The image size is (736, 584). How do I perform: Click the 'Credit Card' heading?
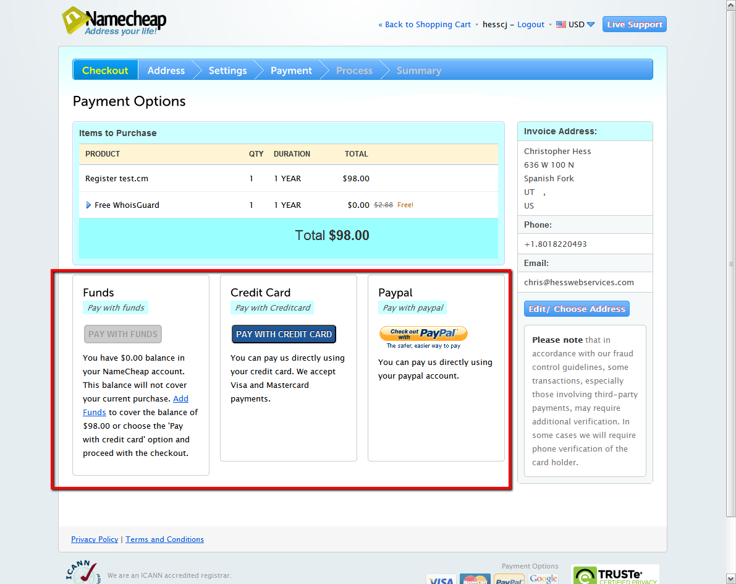[261, 293]
